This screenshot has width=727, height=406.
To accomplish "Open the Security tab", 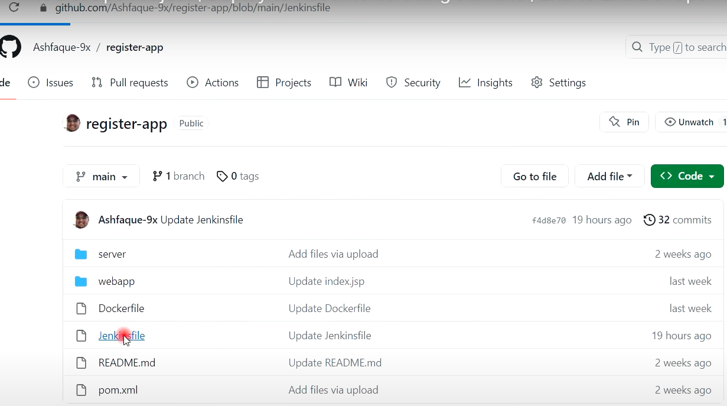I will pyautogui.click(x=413, y=83).
